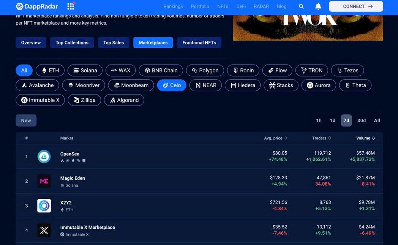Open the search magnifier icon

(x=301, y=6)
